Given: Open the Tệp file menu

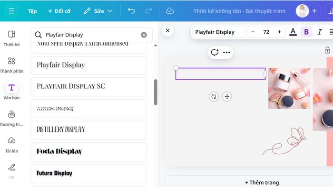Looking at the screenshot, I should [x=32, y=11].
